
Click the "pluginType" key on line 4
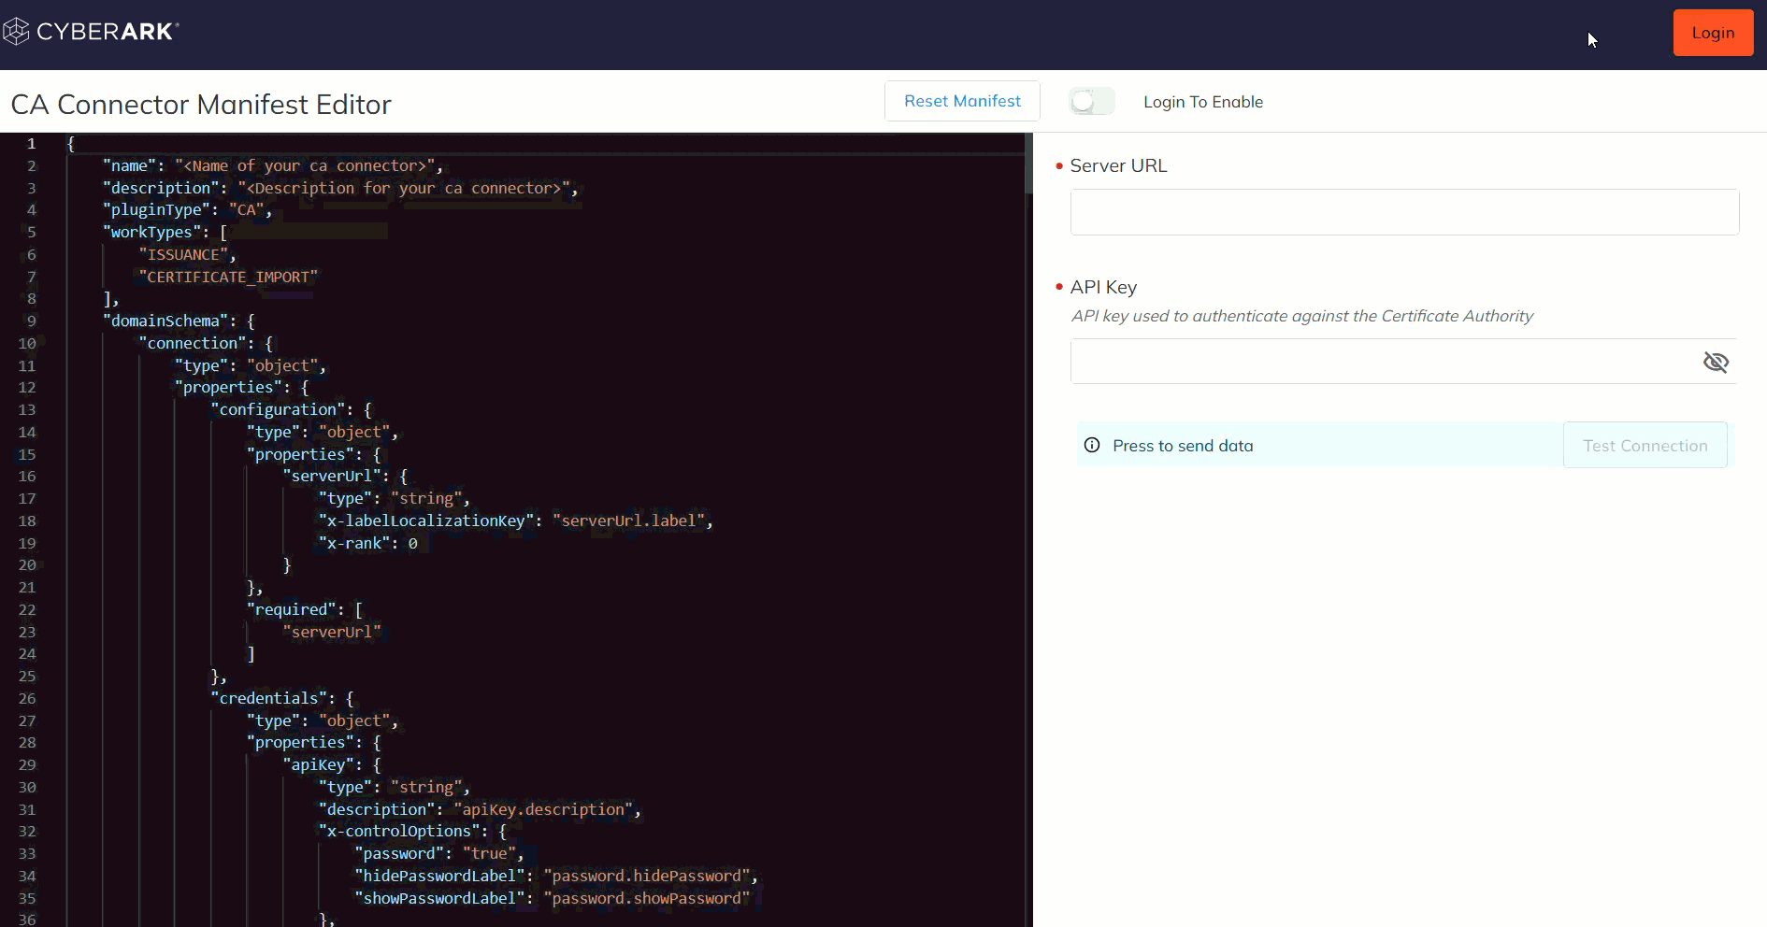[156, 209]
